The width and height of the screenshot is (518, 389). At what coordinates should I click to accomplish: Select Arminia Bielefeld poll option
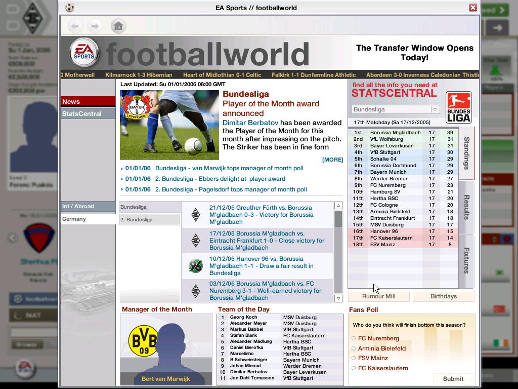pyautogui.click(x=354, y=348)
